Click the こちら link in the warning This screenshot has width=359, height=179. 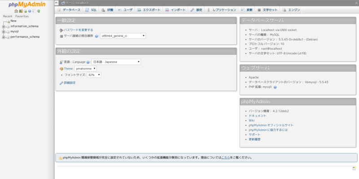[226, 157]
